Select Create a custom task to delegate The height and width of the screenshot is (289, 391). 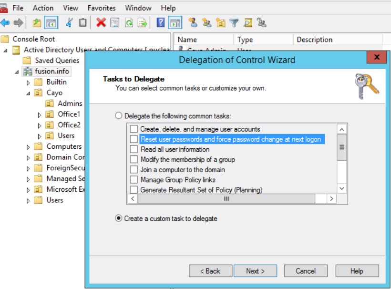click(118, 218)
